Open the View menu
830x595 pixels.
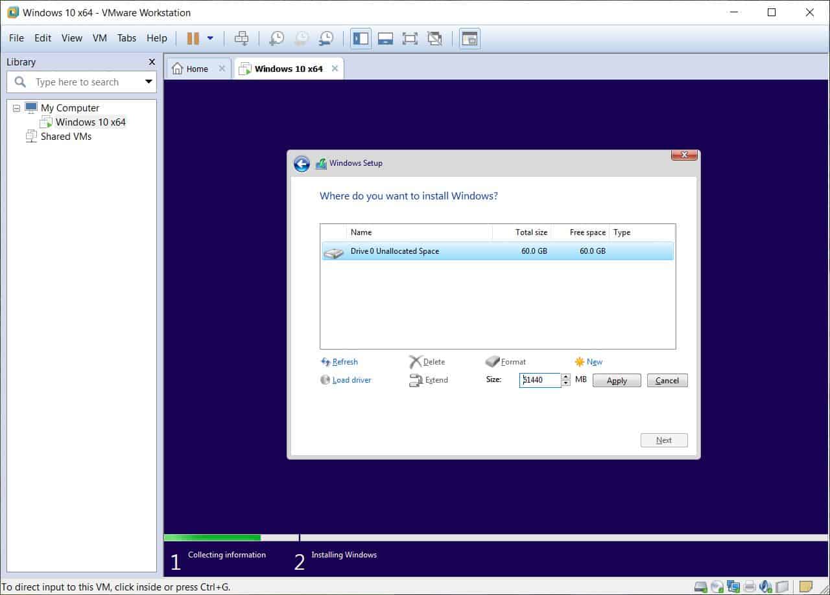click(72, 38)
